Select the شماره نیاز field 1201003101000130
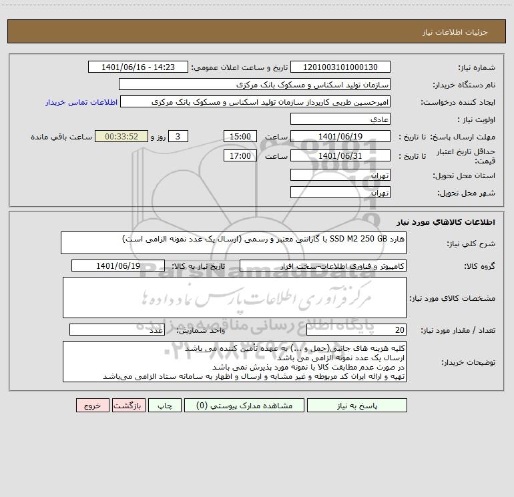 [340, 67]
